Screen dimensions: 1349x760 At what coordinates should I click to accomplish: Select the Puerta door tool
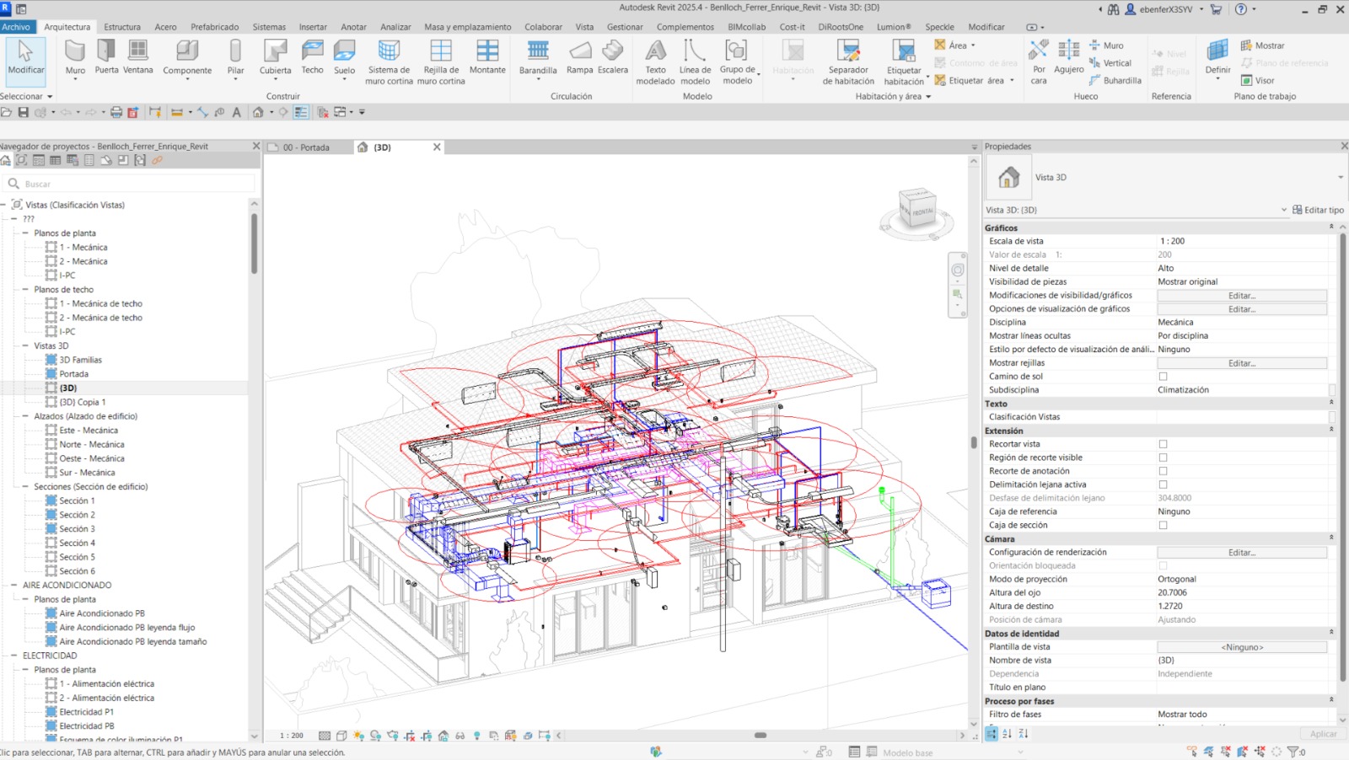[x=106, y=57]
